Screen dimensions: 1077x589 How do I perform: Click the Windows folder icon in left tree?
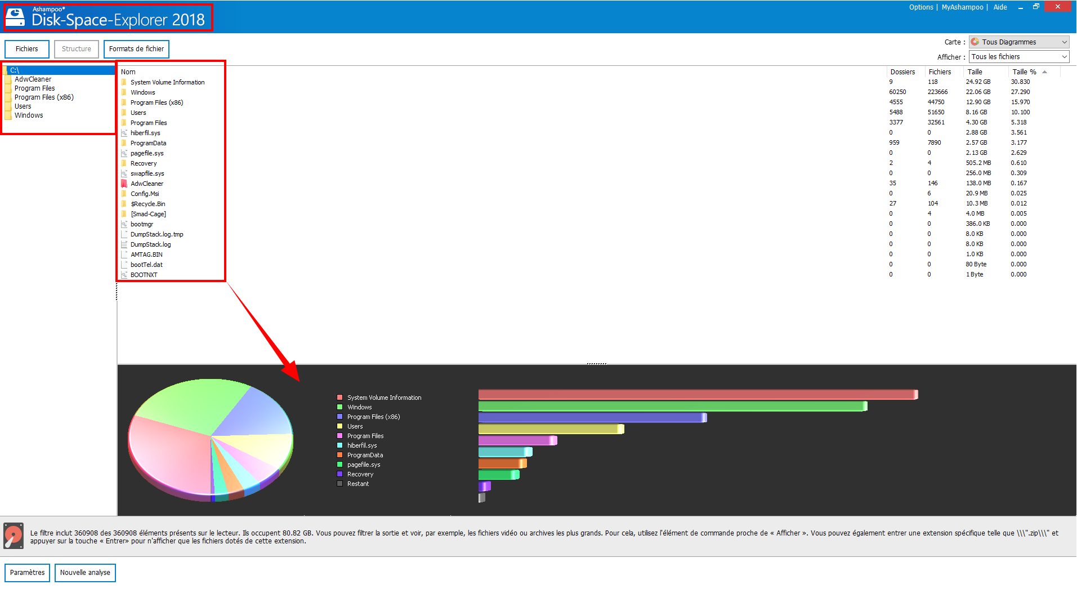click(x=8, y=115)
